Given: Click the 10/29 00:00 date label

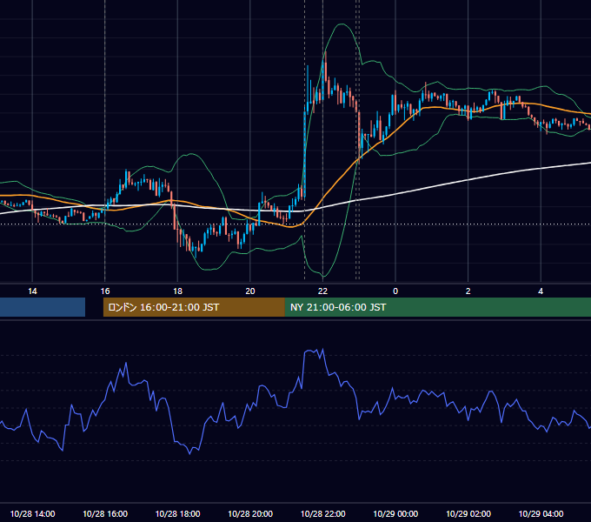Looking at the screenshot, I should click(x=395, y=513).
